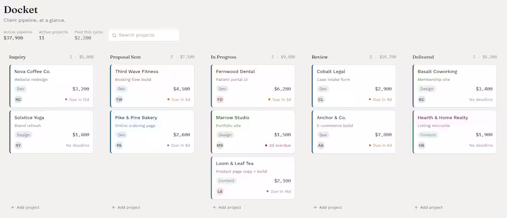This screenshot has height=218, width=507.
Task: Click the Design tag on Marrow Studio
Action: click(x=225, y=135)
